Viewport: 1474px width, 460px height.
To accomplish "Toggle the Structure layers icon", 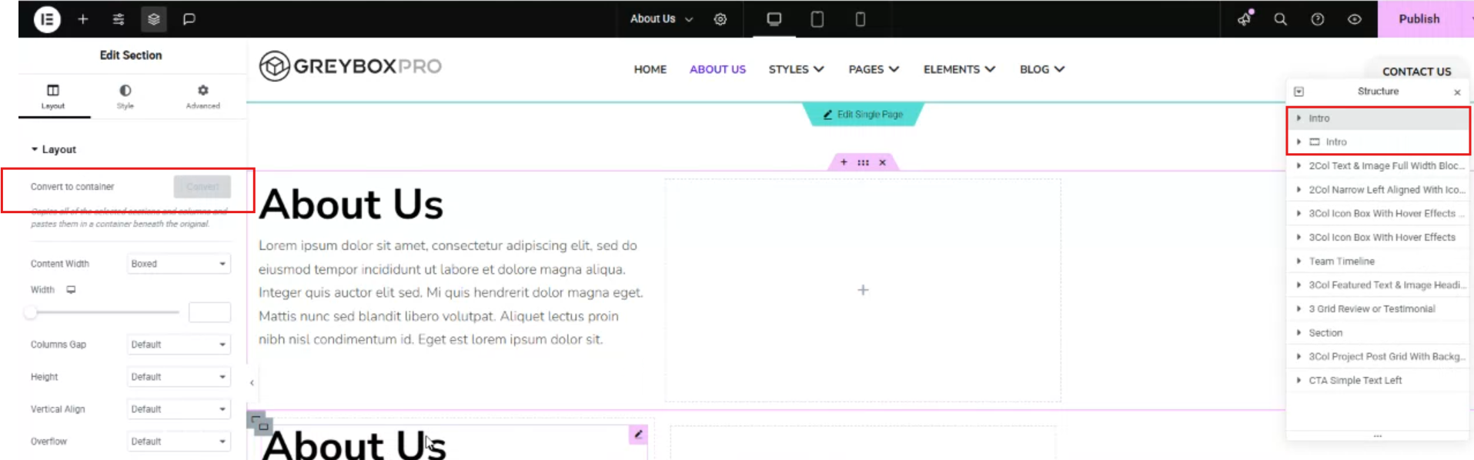I will tap(154, 19).
